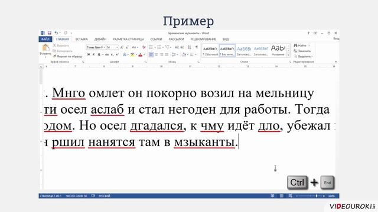This screenshot has height=212, width=378.
Task: Center the text
Action: click(157, 55)
